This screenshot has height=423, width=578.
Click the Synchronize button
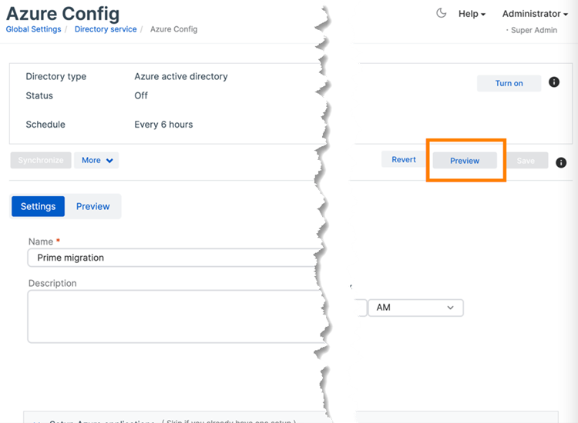click(41, 160)
